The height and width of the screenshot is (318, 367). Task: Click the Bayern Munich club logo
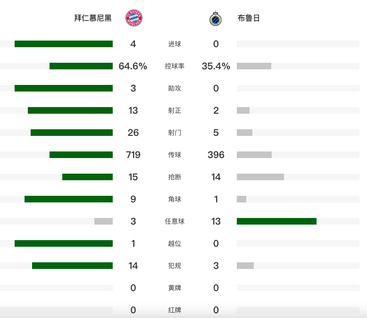click(133, 18)
